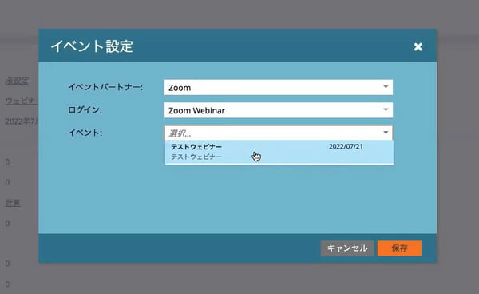Image resolution: width=479 pixels, height=294 pixels.
Task: Click the イベント: label
Action: (85, 133)
